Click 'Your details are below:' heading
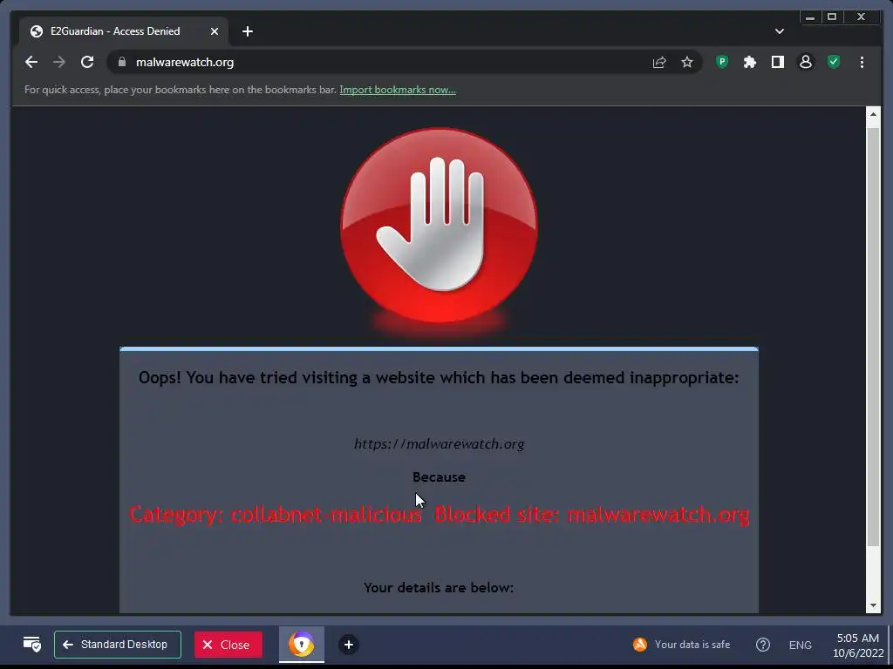 click(439, 588)
